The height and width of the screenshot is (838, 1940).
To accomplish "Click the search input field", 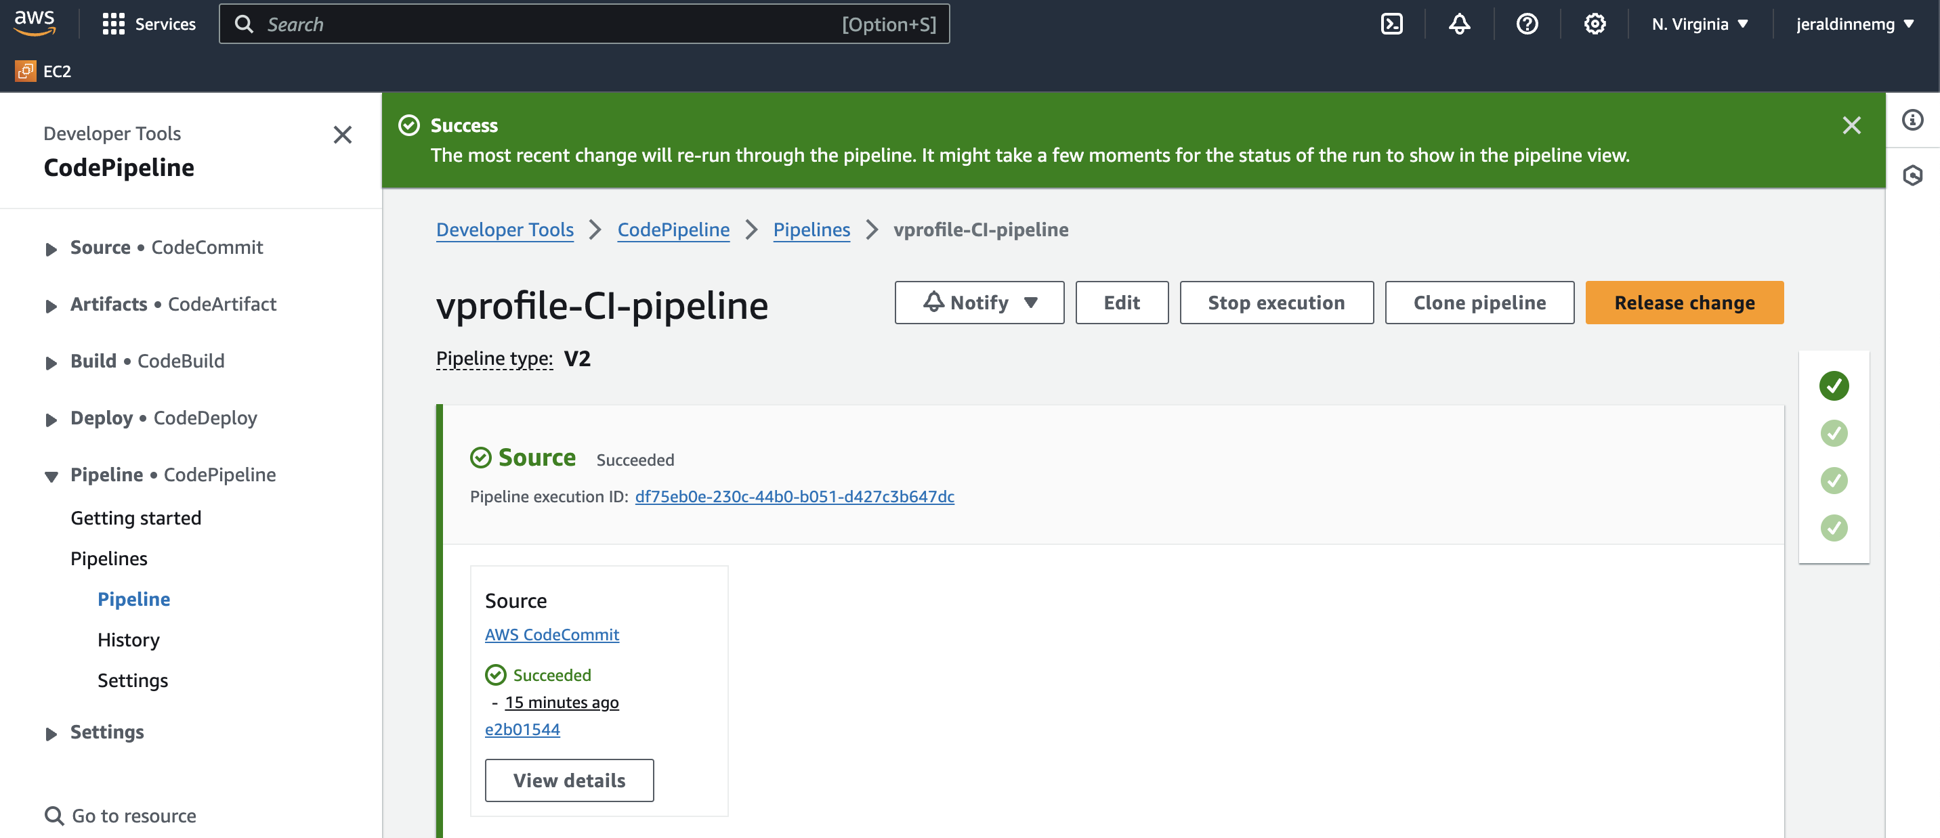I will coord(550,24).
